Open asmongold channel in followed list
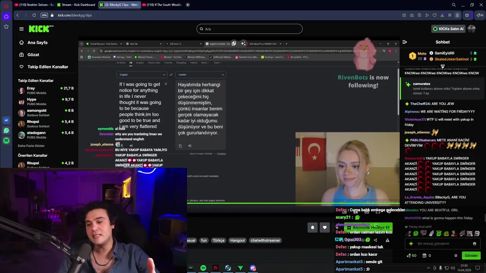This screenshot has width=486, height=273. coord(46,113)
